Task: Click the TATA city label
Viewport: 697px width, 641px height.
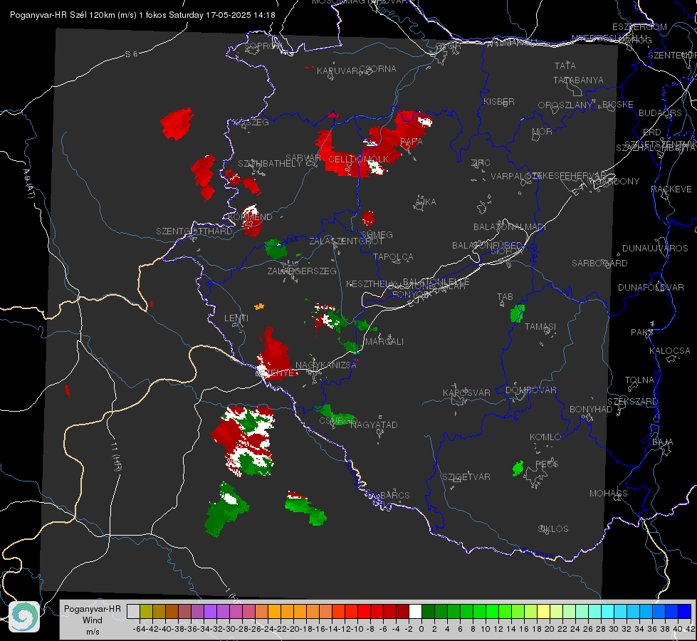Action: [x=565, y=66]
